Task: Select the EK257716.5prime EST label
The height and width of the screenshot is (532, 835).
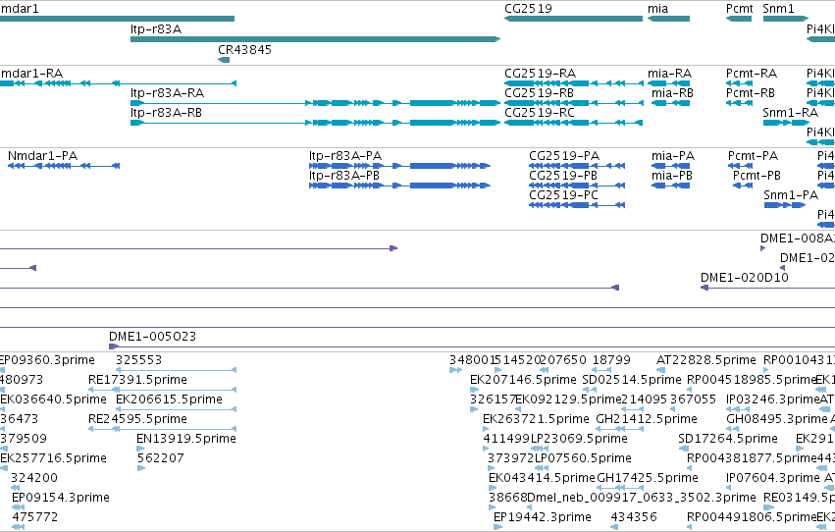Action: pyautogui.click(x=53, y=458)
